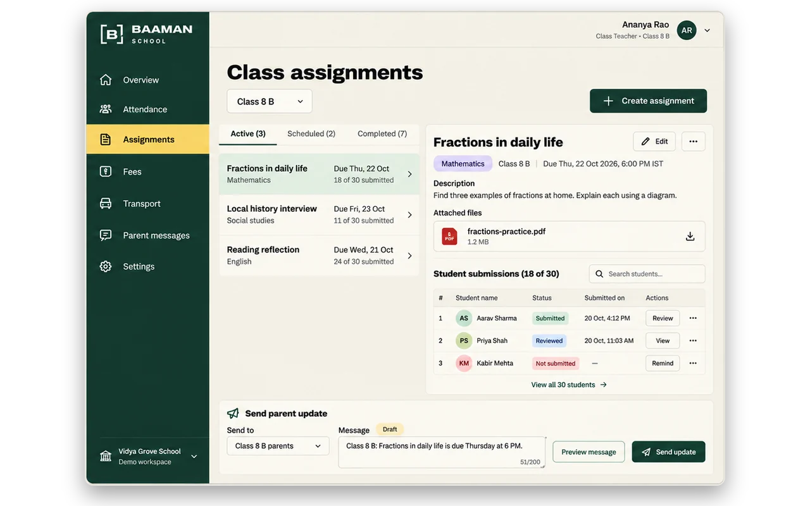This screenshot has height=506, width=810.
Task: Click the Send update button
Action: [x=668, y=452]
